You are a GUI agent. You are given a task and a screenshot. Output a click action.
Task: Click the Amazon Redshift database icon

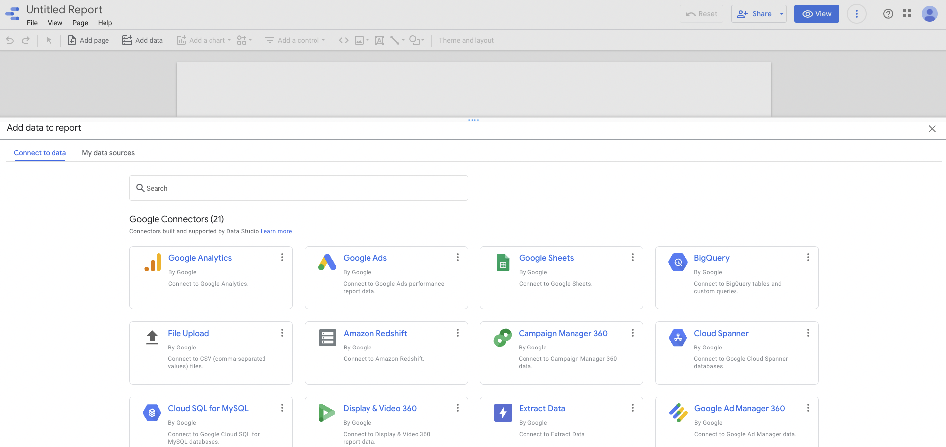point(328,338)
